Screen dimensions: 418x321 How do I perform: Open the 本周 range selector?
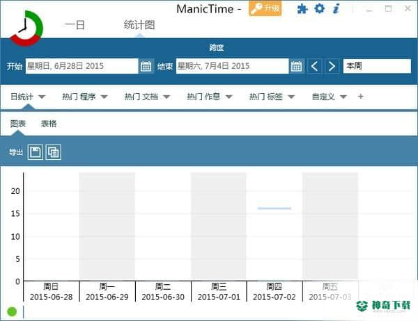377,66
